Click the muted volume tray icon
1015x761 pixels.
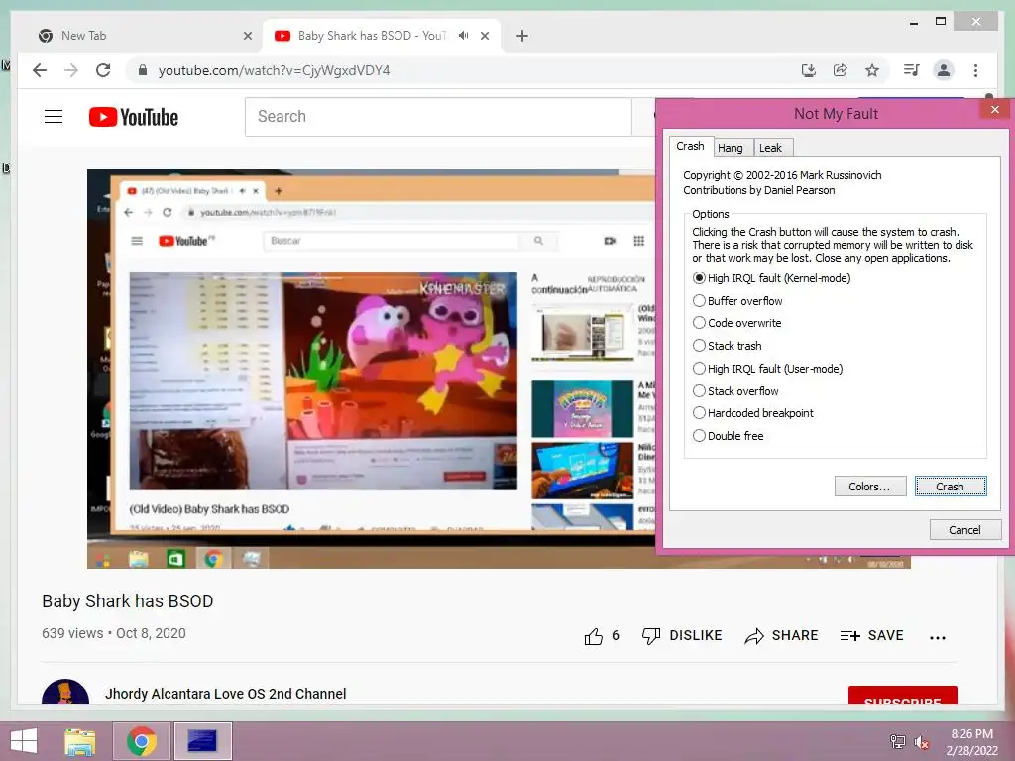[921, 742]
